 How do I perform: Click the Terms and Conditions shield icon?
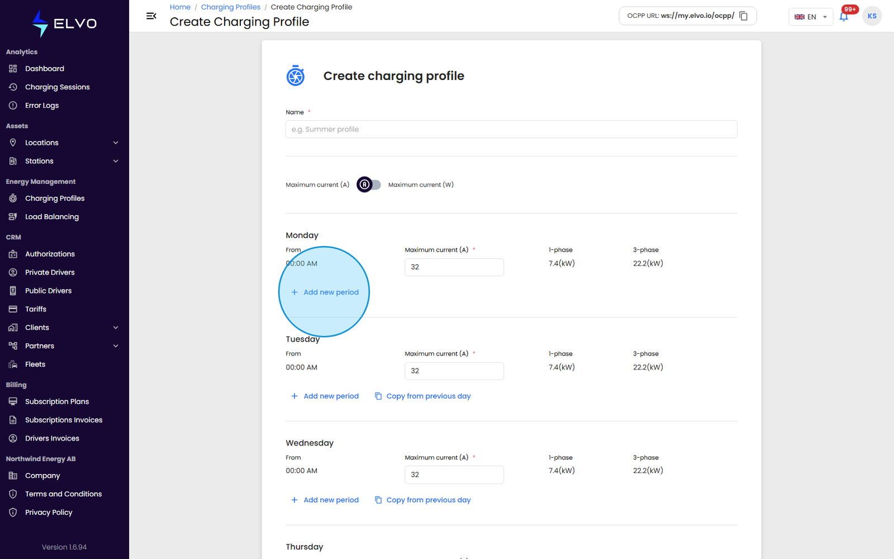(13, 494)
